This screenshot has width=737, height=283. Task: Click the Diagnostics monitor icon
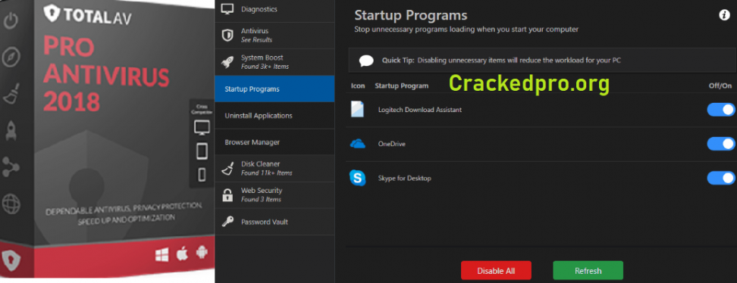pyautogui.click(x=227, y=9)
